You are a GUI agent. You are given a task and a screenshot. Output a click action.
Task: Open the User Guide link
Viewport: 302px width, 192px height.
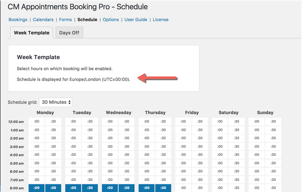pos(136,20)
